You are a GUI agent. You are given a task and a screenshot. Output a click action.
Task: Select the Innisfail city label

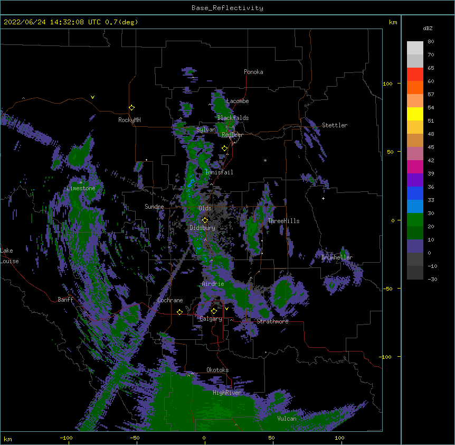pyautogui.click(x=219, y=172)
